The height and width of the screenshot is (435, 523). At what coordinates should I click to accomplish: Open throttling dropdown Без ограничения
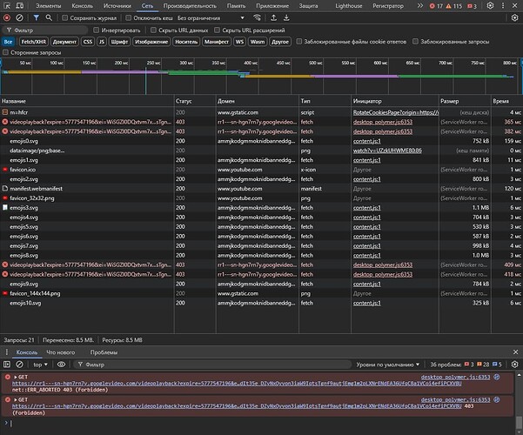211,17
